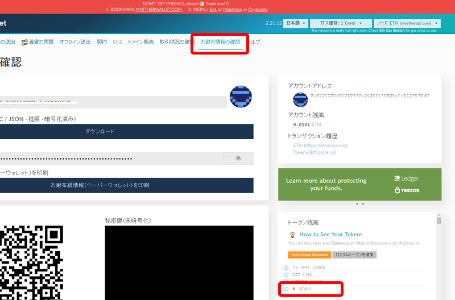
Task: Remove the NOAH token with its minus icon
Action: pos(286,289)
